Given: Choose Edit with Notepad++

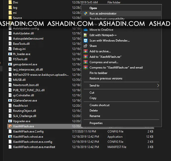Looking at the screenshot, I should click(x=103, y=35).
